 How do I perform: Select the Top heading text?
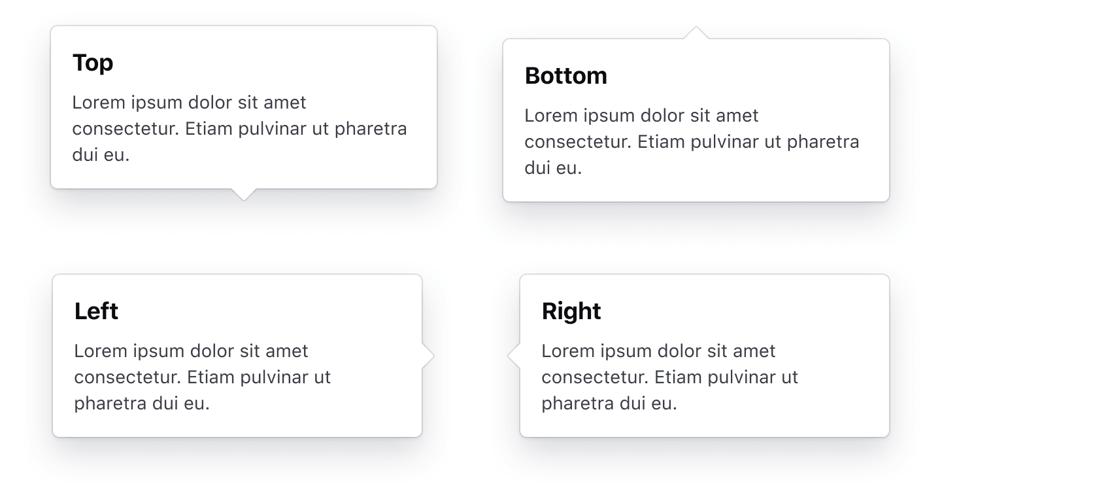[x=92, y=63]
